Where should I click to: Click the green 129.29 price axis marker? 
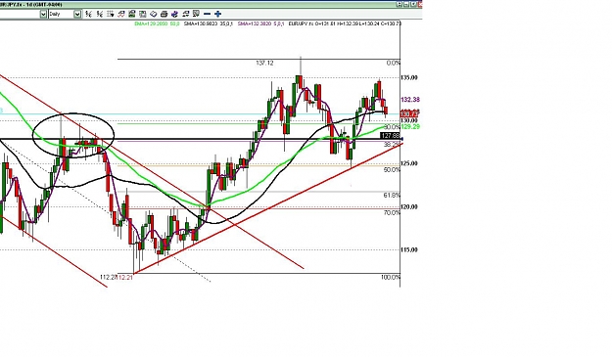point(410,127)
